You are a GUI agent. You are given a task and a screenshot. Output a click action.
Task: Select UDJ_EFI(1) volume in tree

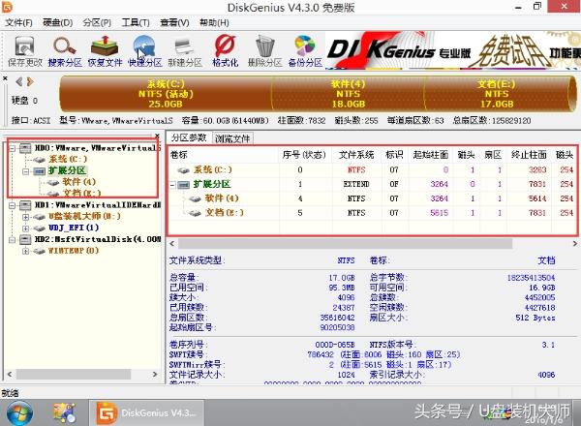pyautogui.click(x=74, y=228)
